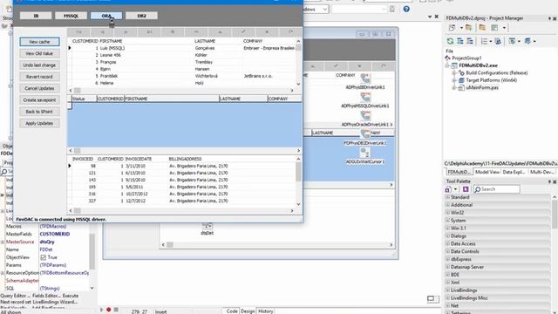Screen dimensions: 558x314
Task: Click Project Manager expand all icon
Action: pyautogui.click(x=460, y=41)
